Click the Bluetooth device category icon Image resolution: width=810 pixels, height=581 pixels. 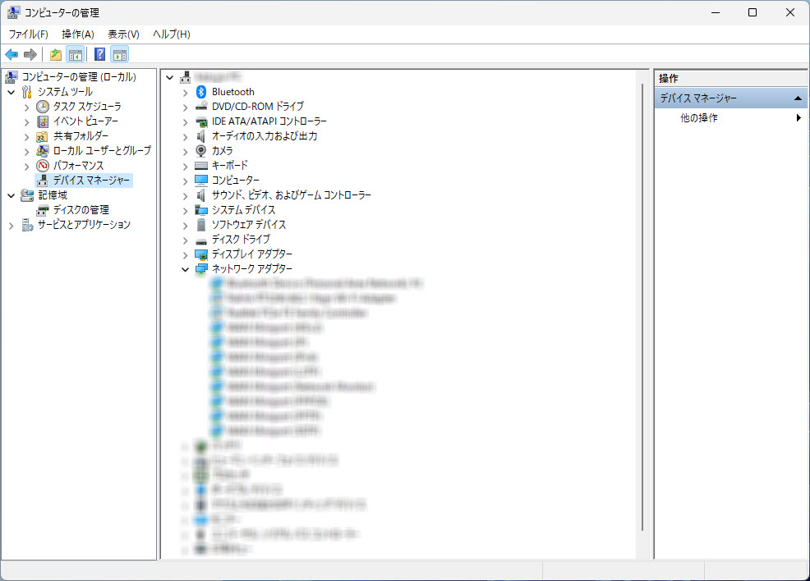tap(201, 92)
